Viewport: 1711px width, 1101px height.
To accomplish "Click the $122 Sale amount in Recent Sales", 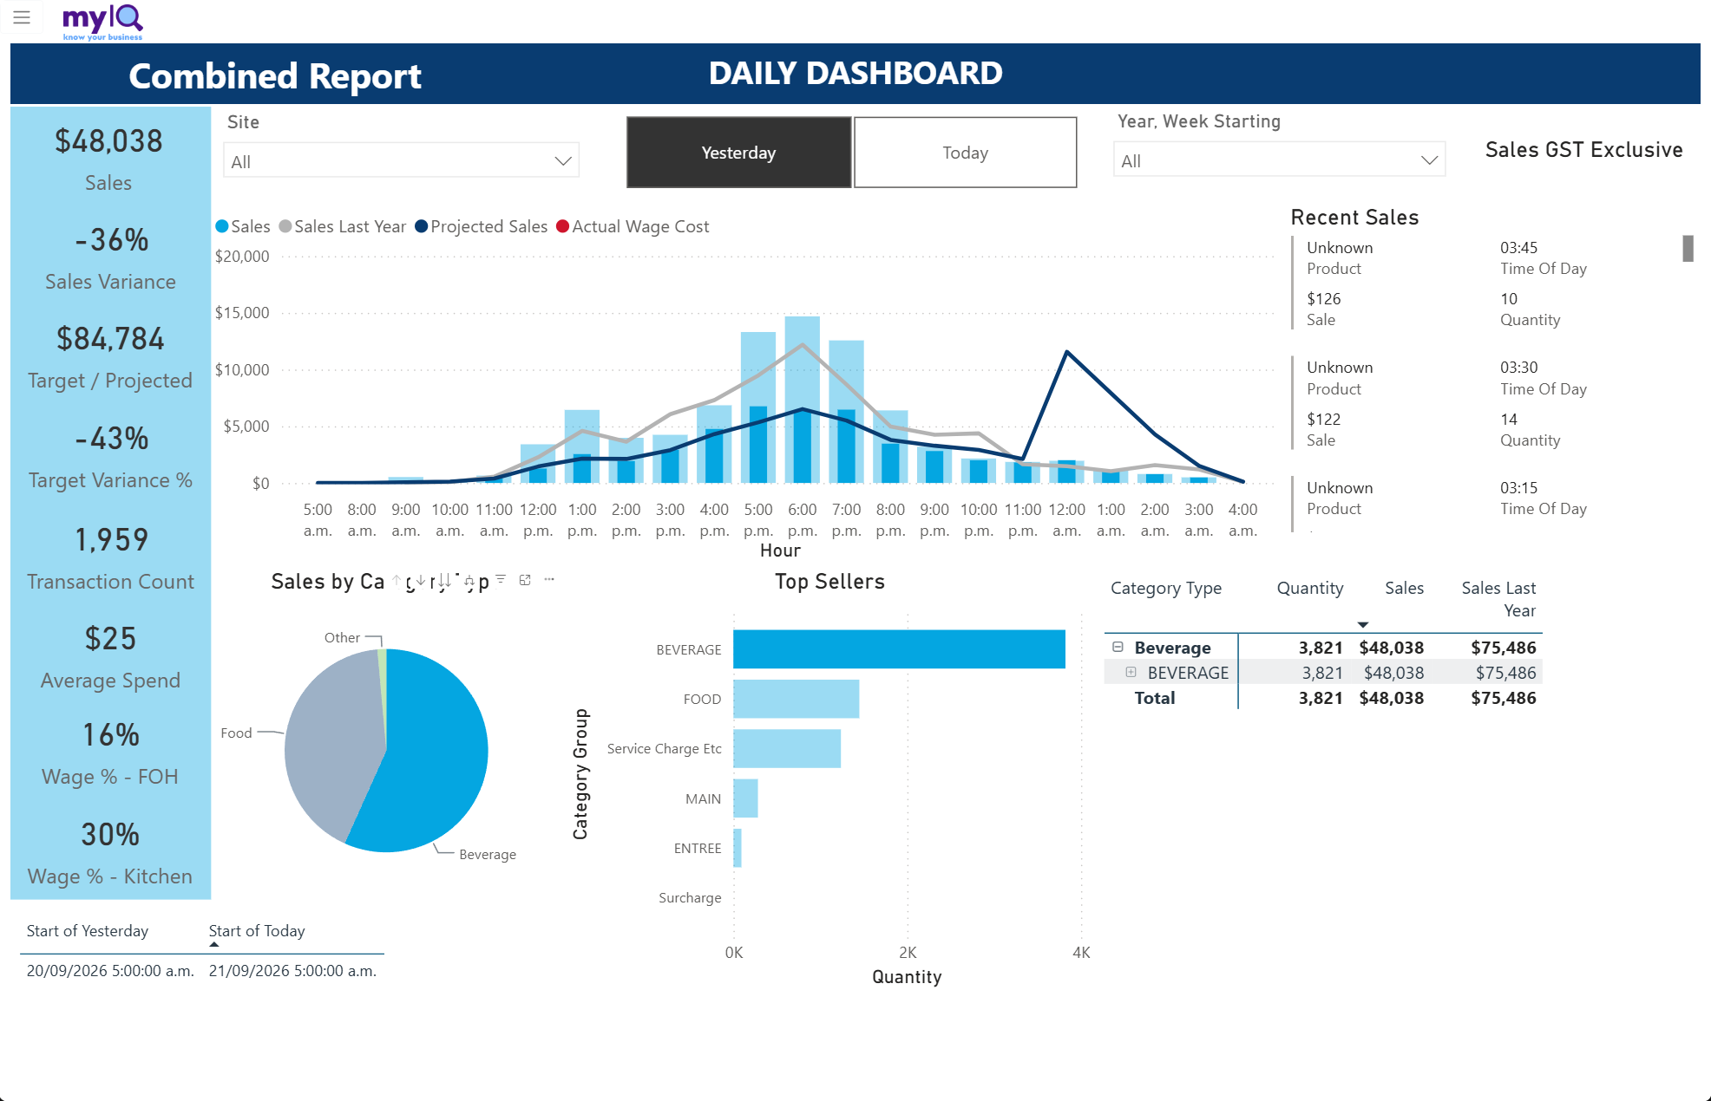I will coord(1324,419).
